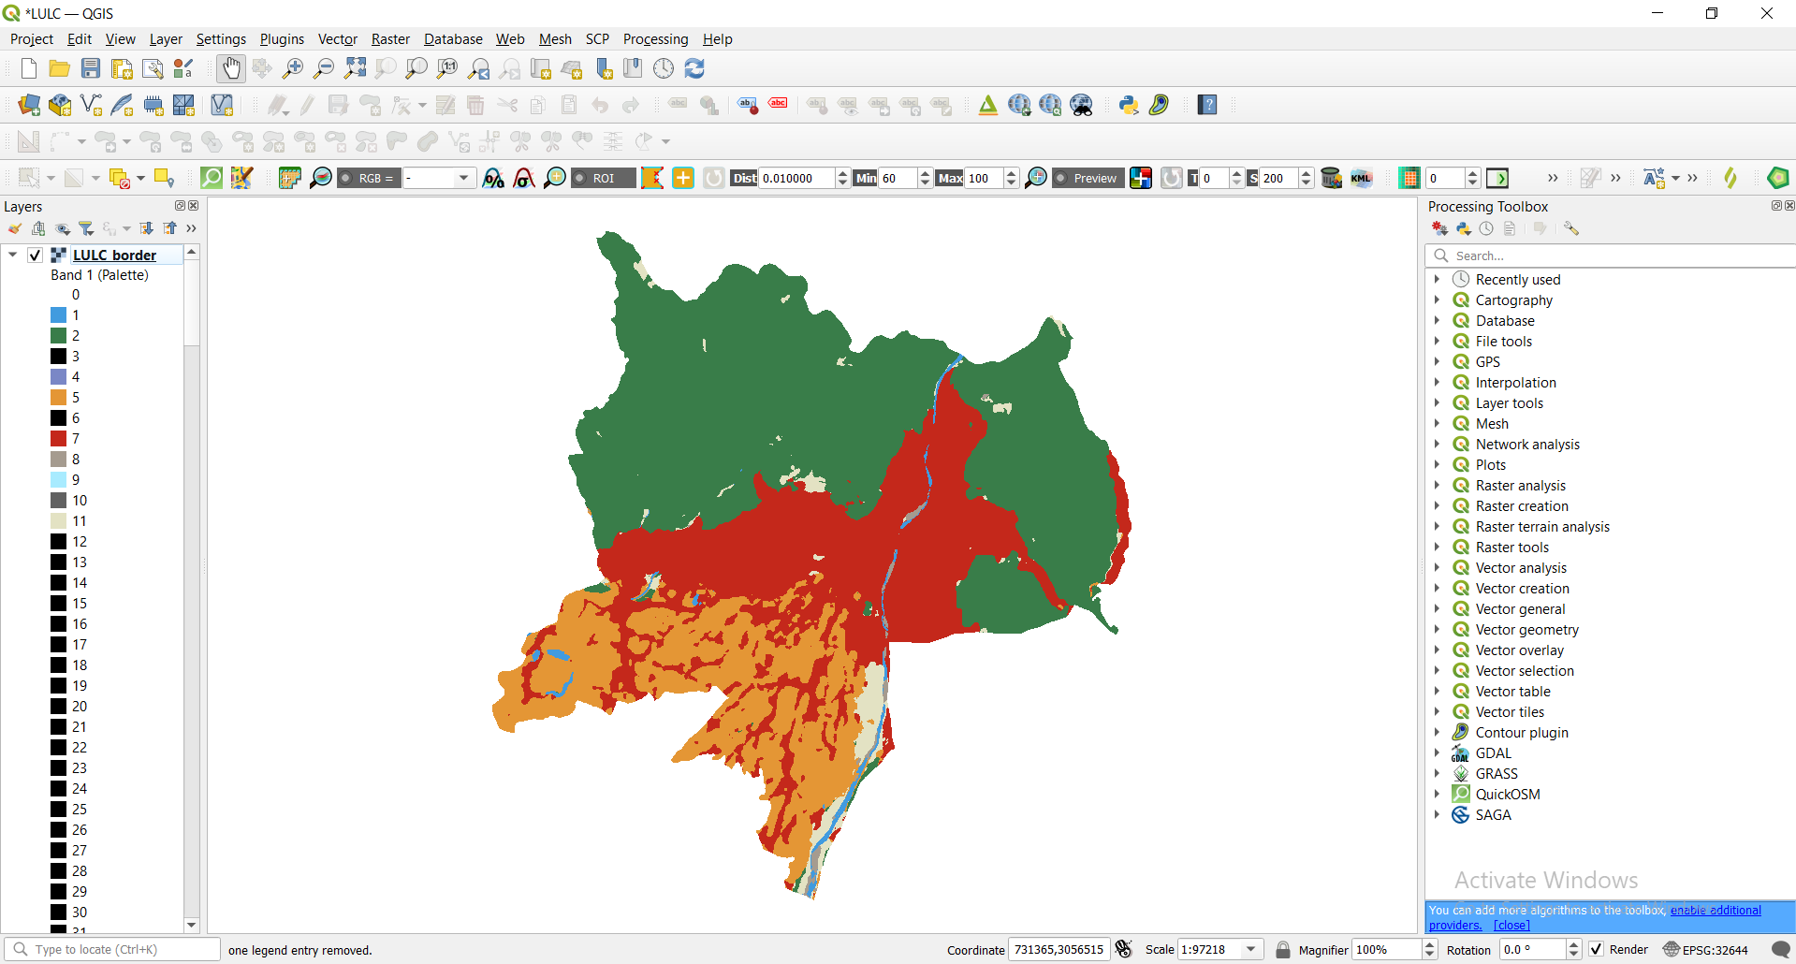Expand the Raster analysis category
The height and width of the screenshot is (964, 1796).
(x=1438, y=485)
